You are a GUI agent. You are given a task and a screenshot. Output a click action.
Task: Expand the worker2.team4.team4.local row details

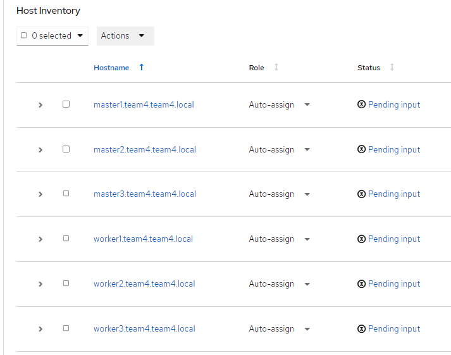(x=40, y=284)
